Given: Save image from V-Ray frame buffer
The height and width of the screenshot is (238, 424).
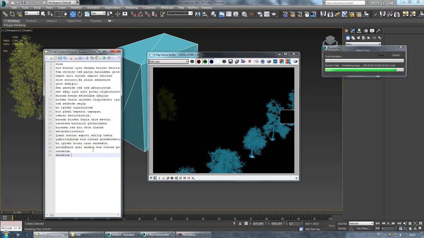Looking at the screenshot, I should (x=231, y=61).
